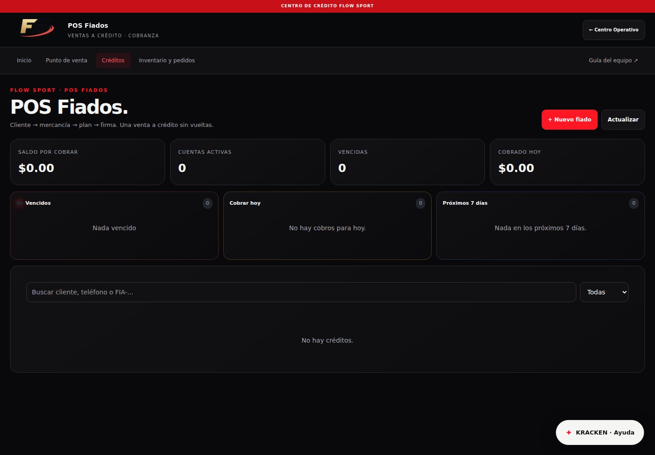Open the KRACKEN Ayuda help chat
The image size is (655, 455).
click(600, 432)
